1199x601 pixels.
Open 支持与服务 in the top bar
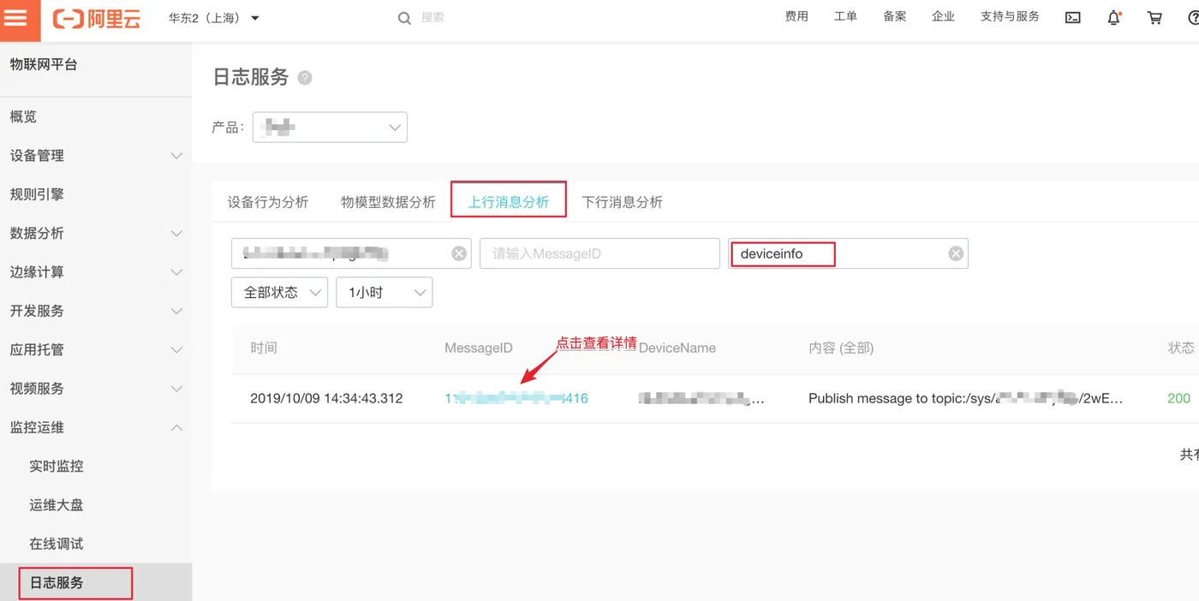click(x=1010, y=17)
